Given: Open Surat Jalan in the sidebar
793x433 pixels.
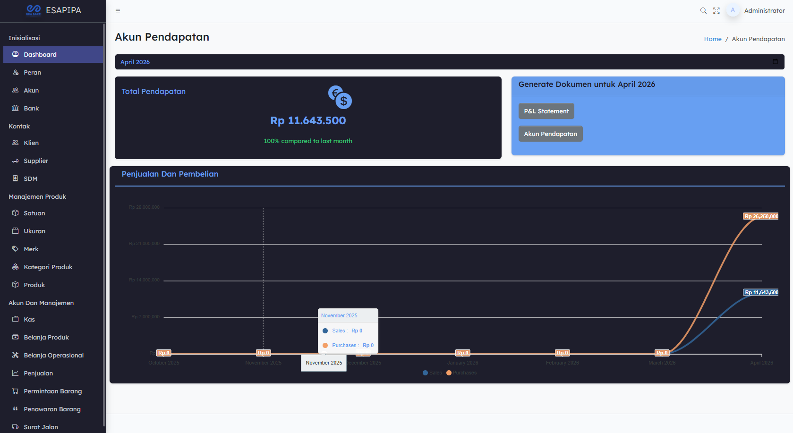Looking at the screenshot, I should pyautogui.click(x=53, y=427).
